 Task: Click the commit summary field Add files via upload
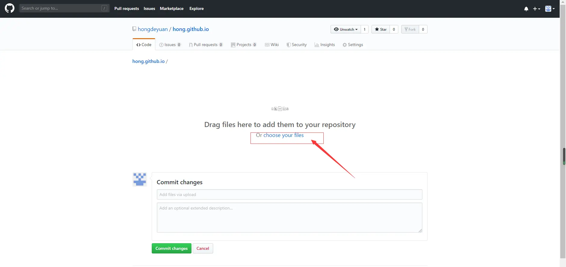tap(289, 194)
